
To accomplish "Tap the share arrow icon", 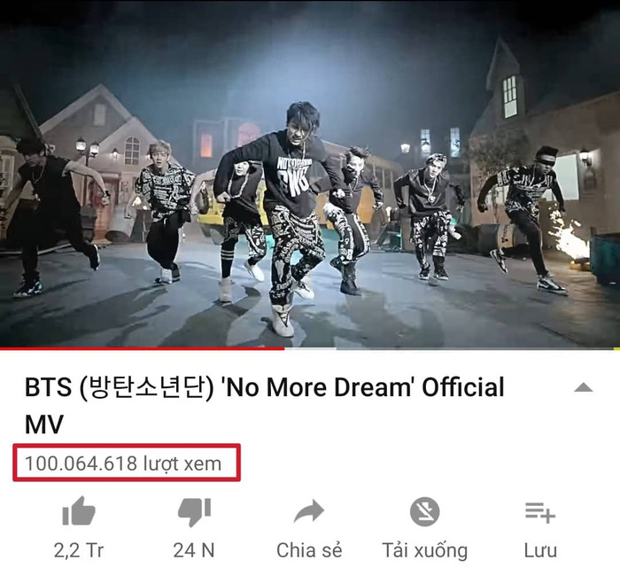I will tap(309, 511).
